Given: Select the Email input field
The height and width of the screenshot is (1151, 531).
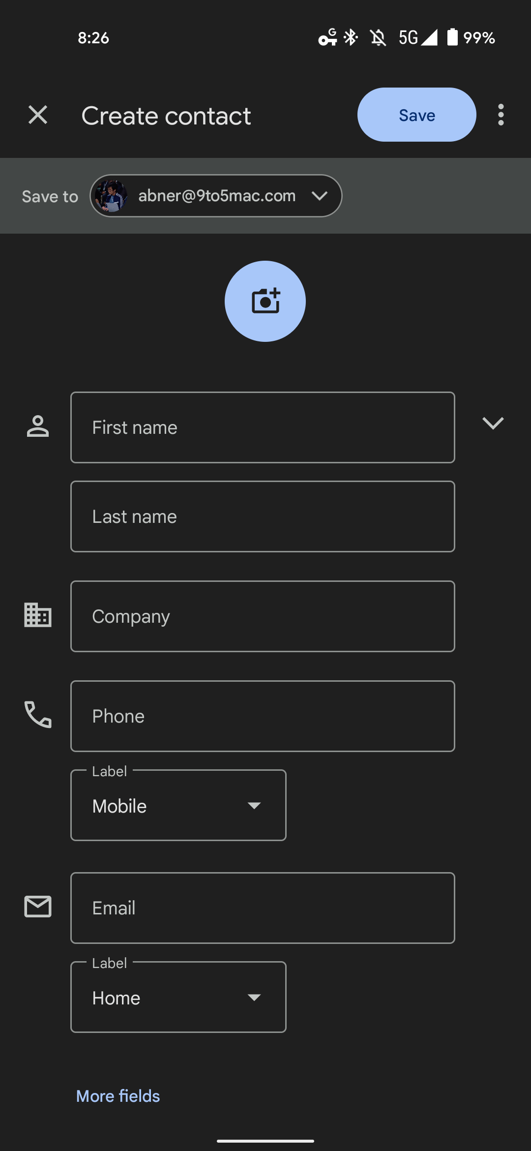Looking at the screenshot, I should 263,908.
